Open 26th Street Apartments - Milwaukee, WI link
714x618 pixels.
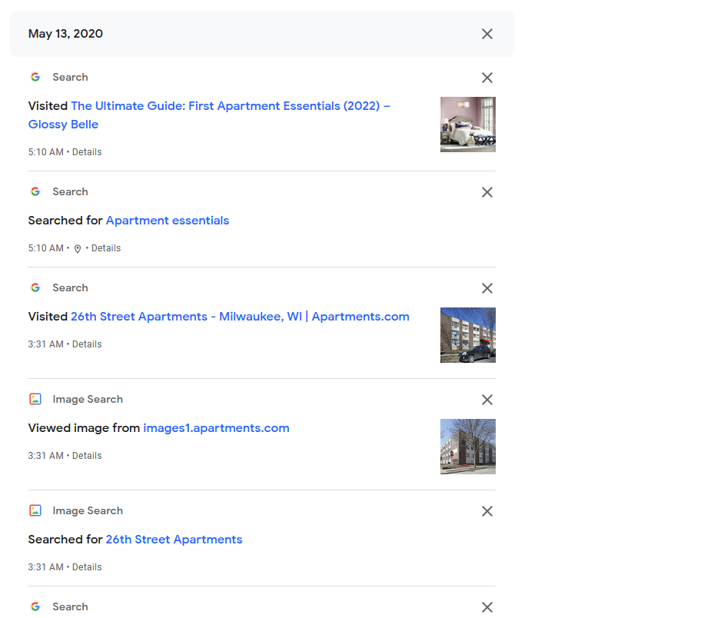point(240,317)
